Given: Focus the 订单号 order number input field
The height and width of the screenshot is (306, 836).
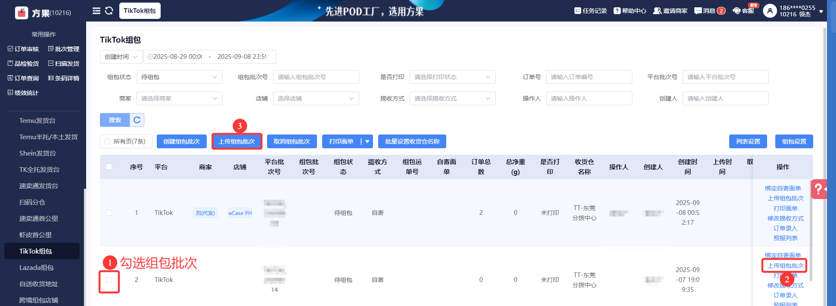Looking at the screenshot, I should 589,77.
